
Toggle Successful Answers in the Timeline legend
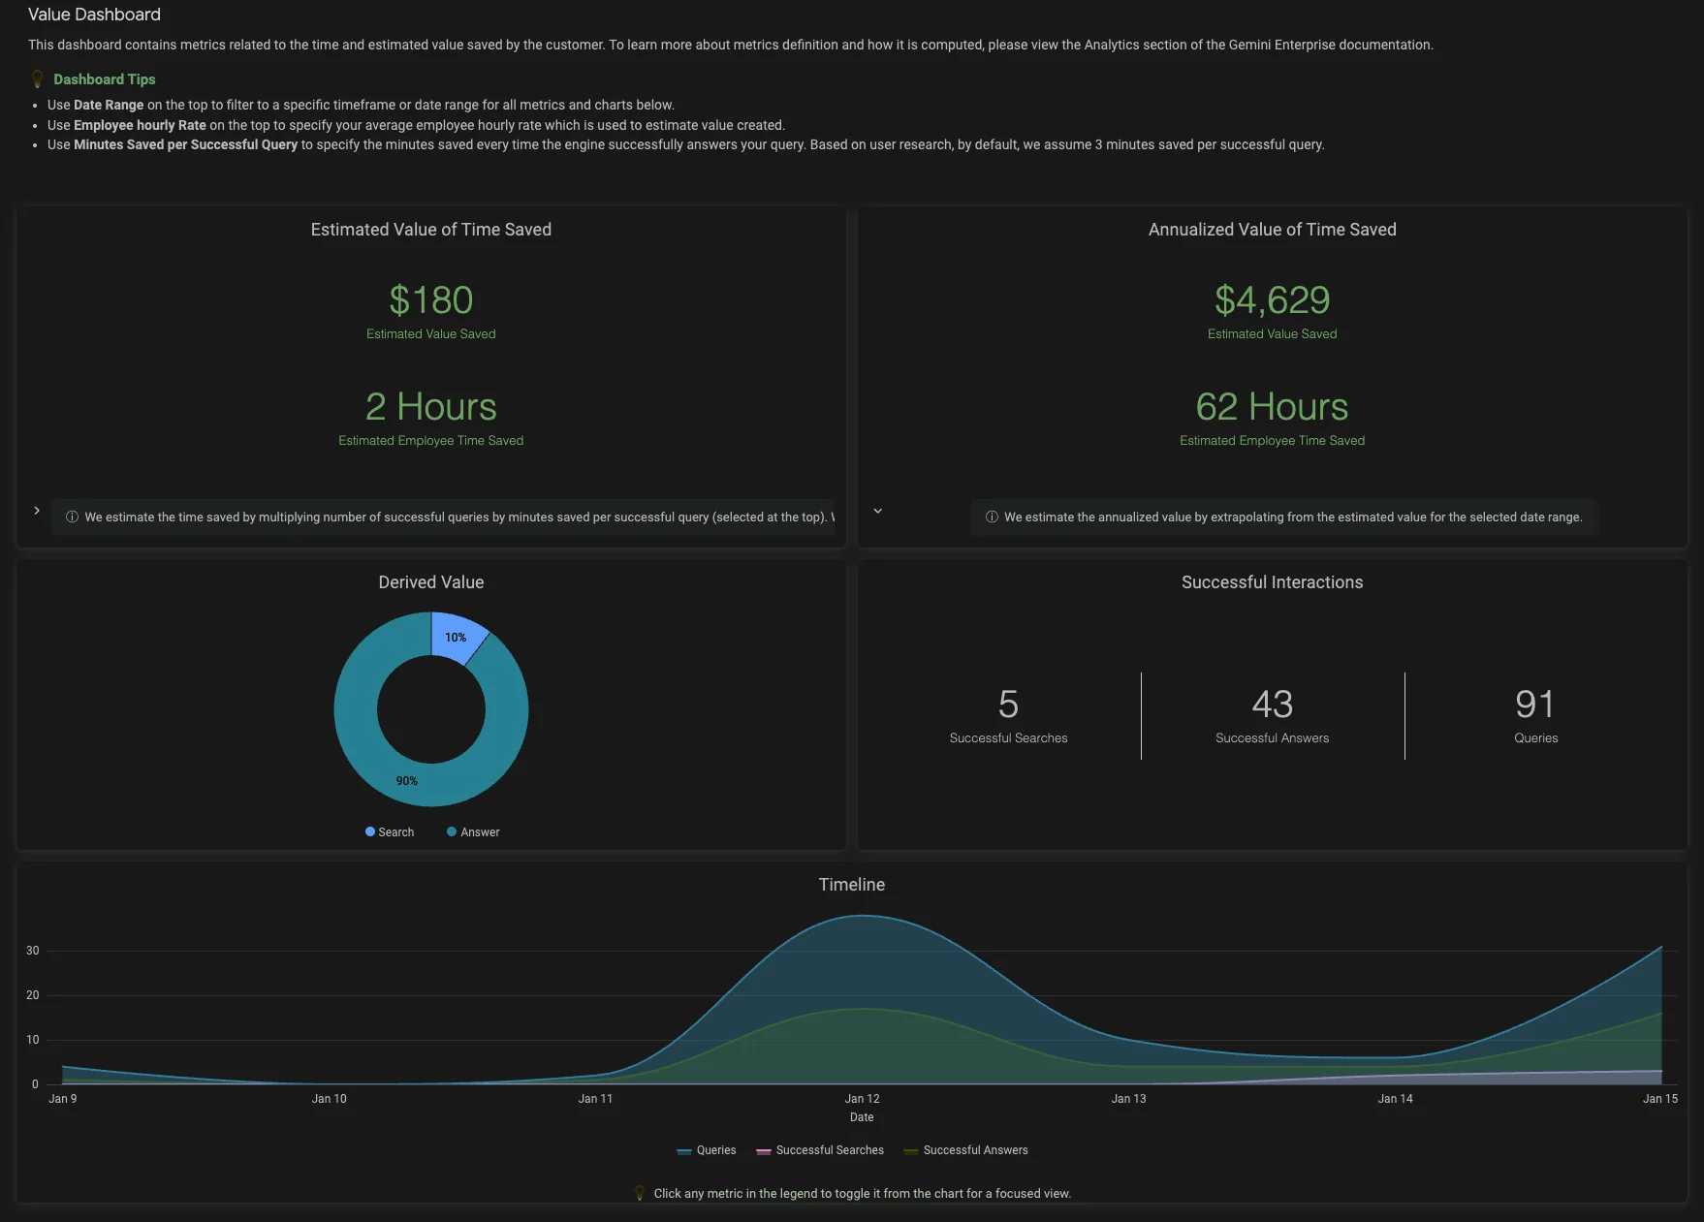coord(974,1150)
